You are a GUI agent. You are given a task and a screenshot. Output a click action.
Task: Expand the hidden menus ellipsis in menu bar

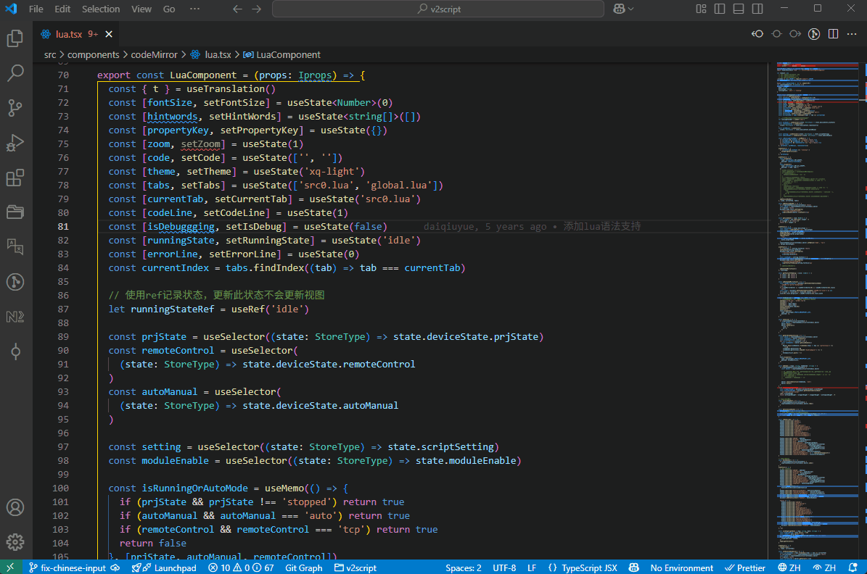(x=194, y=9)
